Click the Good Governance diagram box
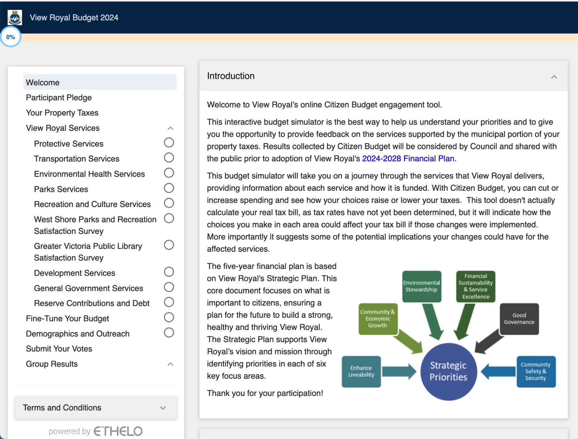 pyautogui.click(x=519, y=319)
